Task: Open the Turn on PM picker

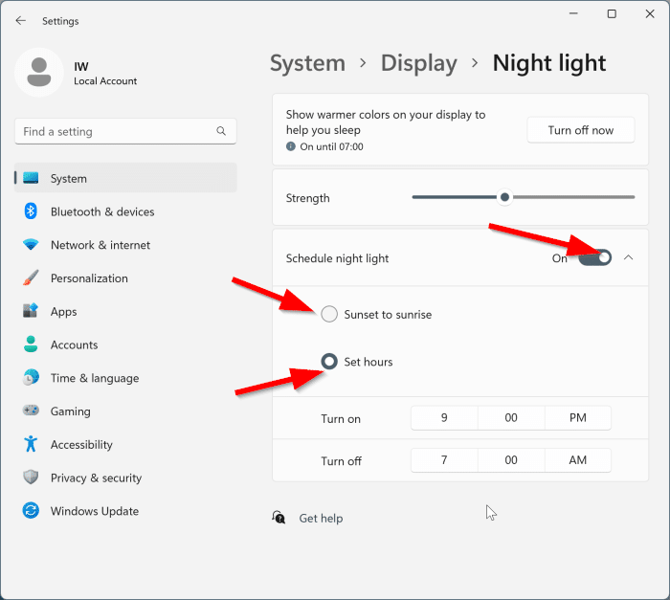Action: coord(578,417)
